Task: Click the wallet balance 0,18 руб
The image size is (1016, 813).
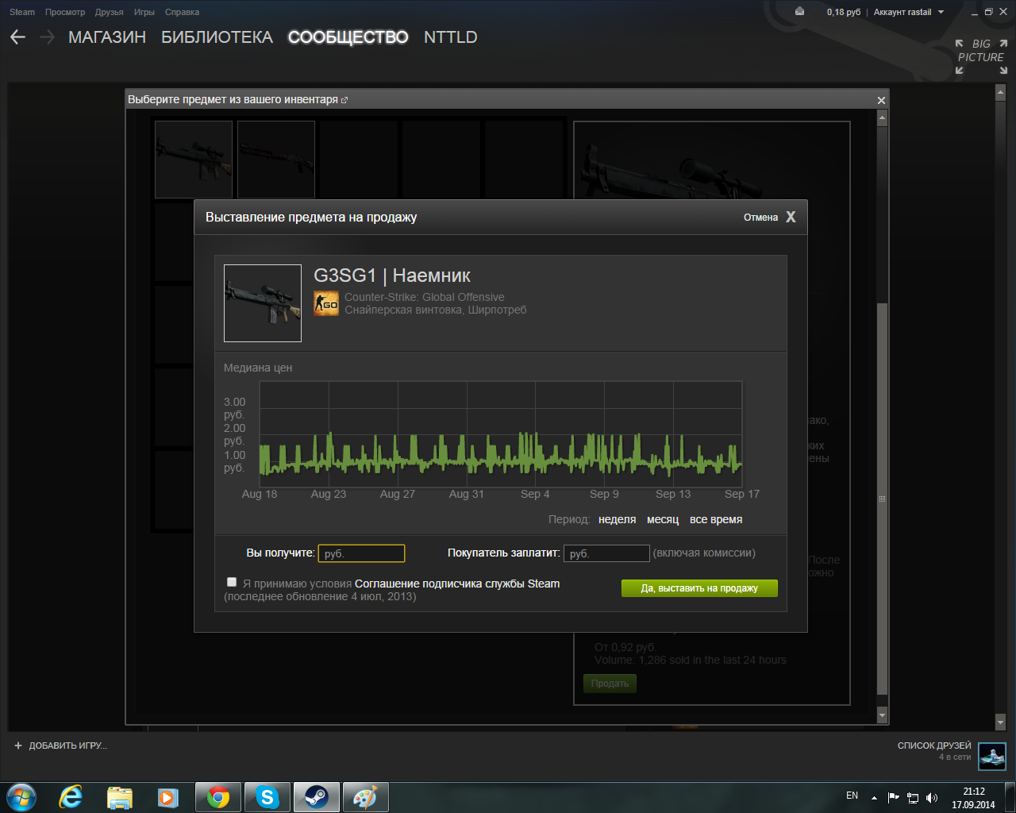Action: pyautogui.click(x=844, y=12)
